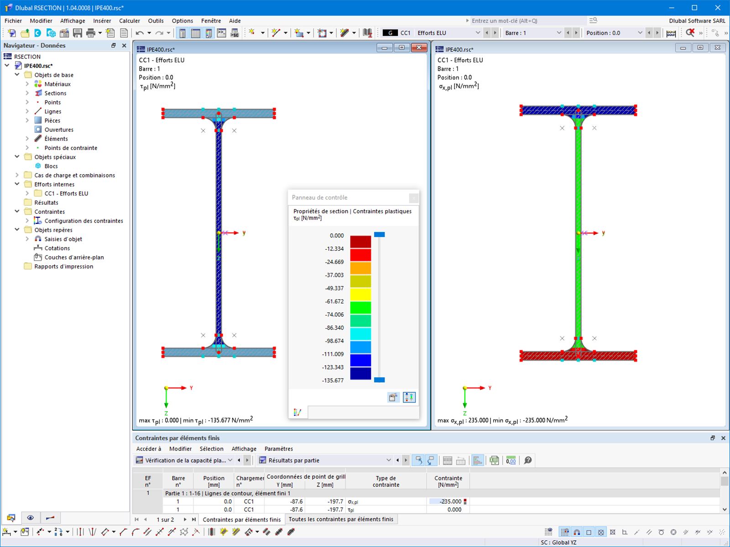Click the keyword search field
This screenshot has width=730, height=547.
click(528, 21)
